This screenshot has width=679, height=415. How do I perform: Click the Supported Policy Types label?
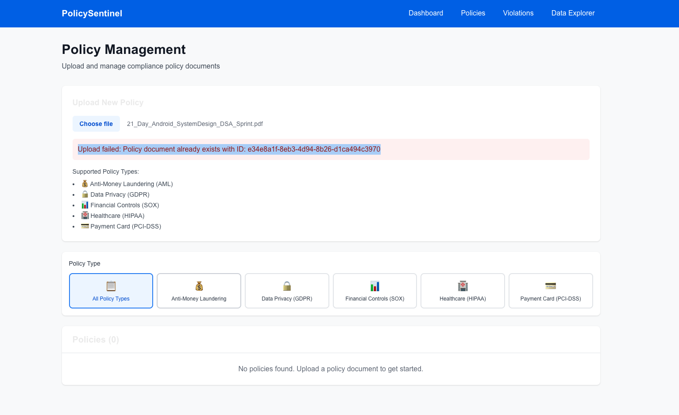coord(106,171)
